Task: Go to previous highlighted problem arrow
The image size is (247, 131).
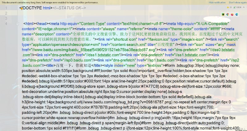Action: [244, 7]
